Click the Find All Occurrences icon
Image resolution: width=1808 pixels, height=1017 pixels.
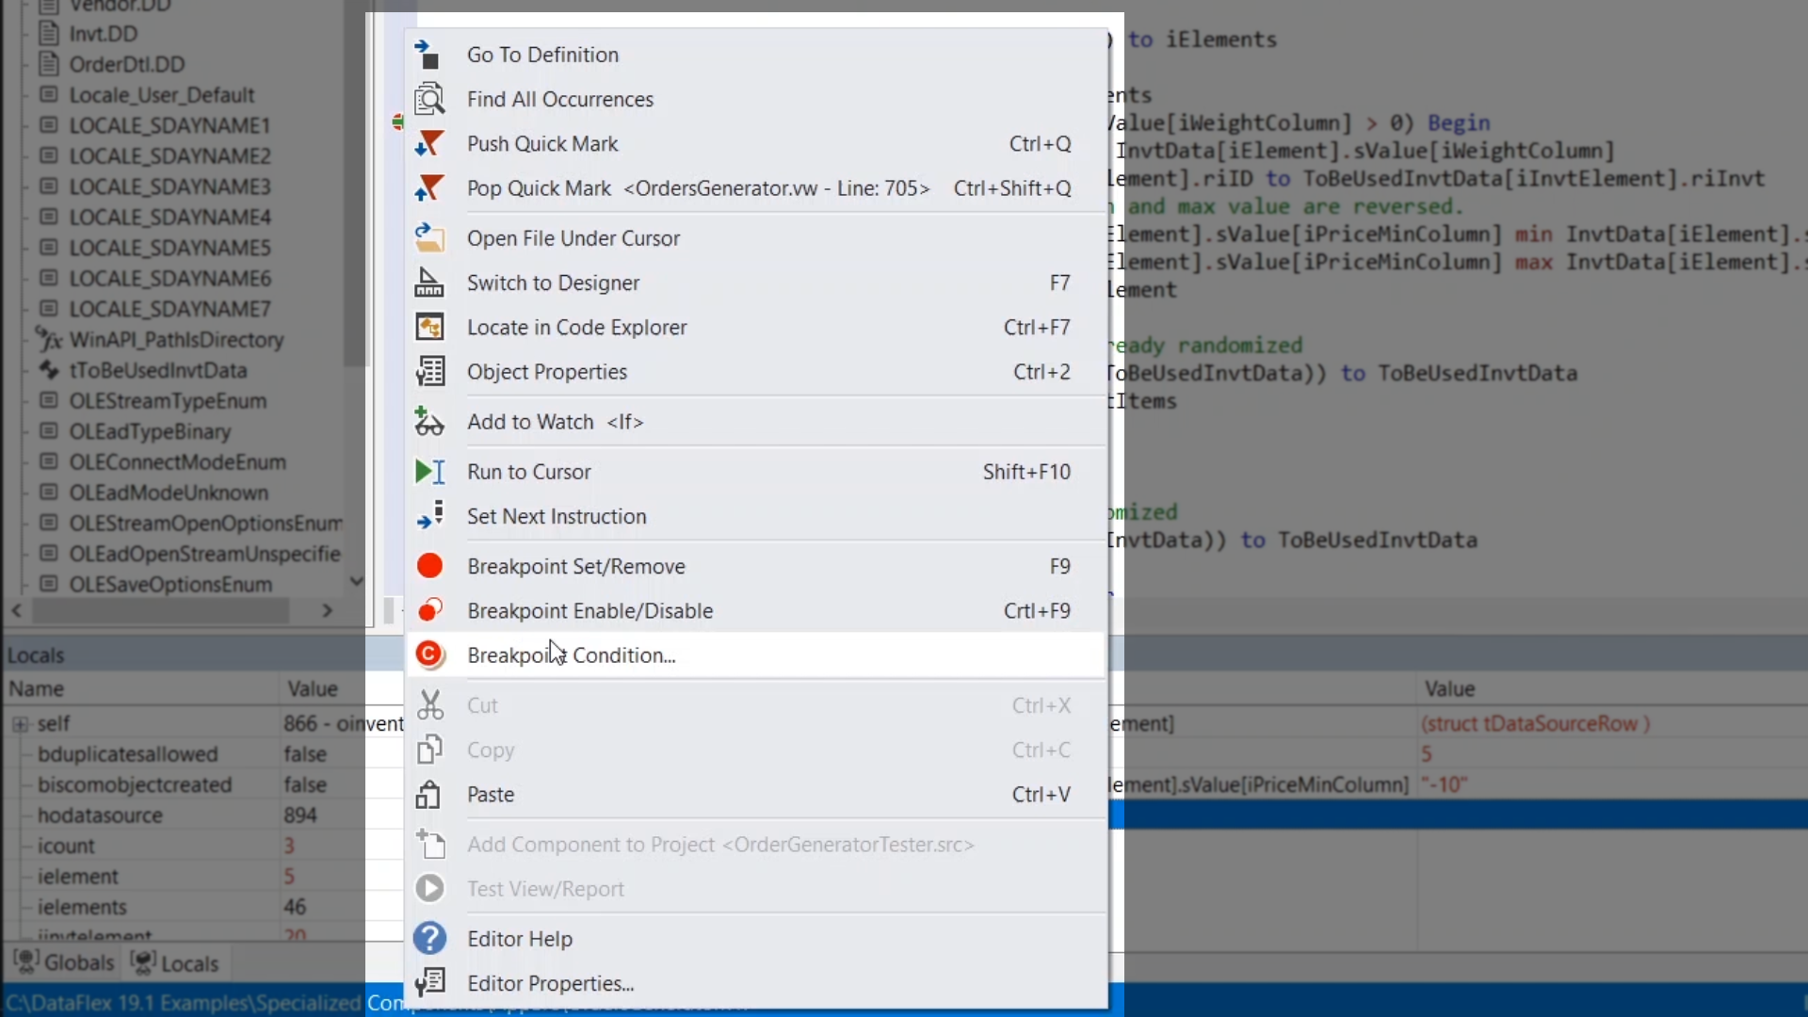point(429,99)
